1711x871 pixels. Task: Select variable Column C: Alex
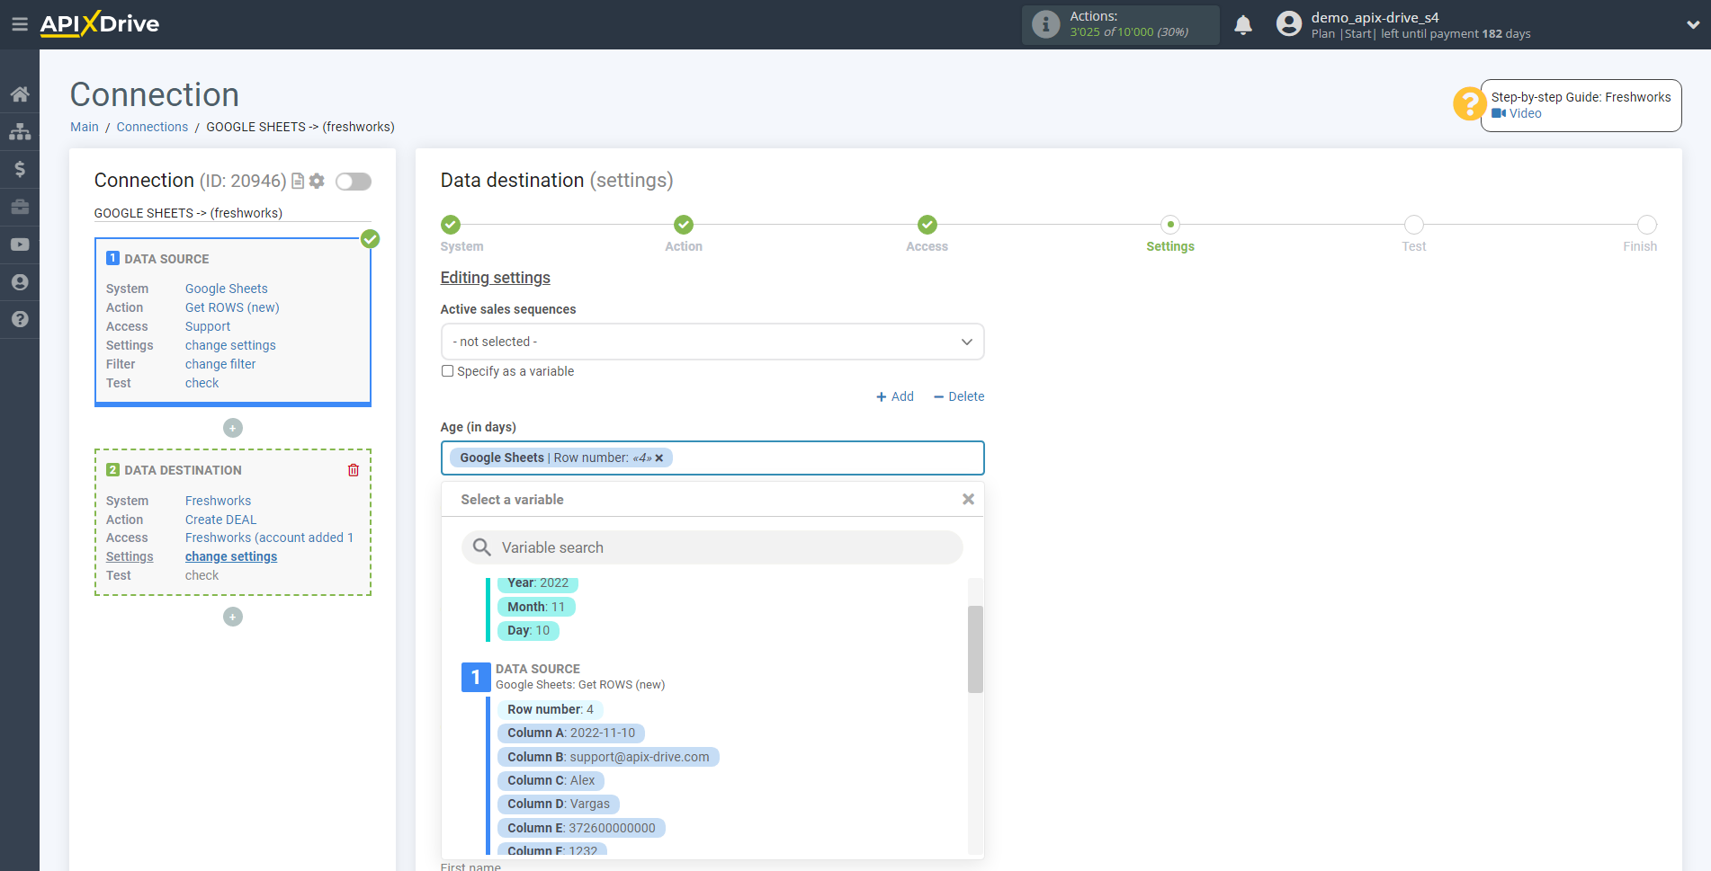pyautogui.click(x=551, y=780)
